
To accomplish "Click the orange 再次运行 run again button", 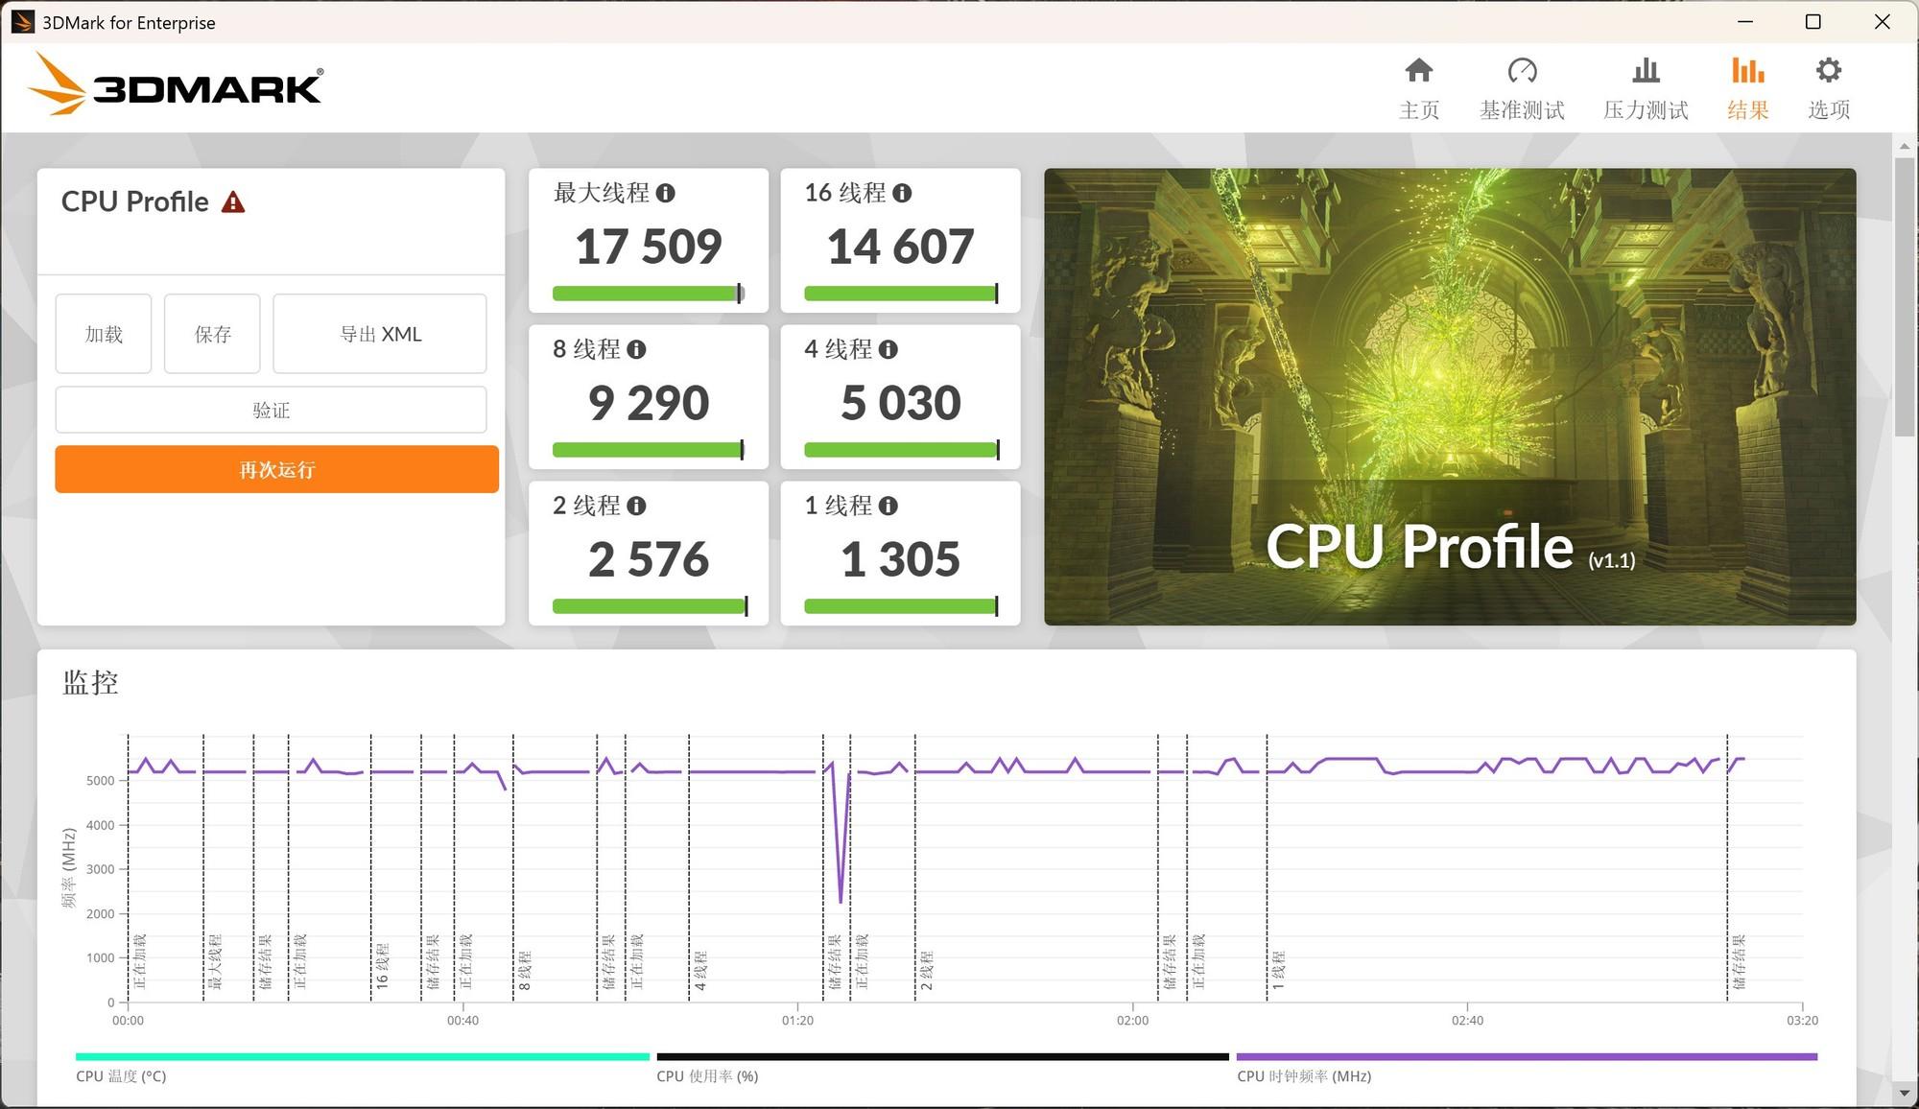I will [x=276, y=469].
